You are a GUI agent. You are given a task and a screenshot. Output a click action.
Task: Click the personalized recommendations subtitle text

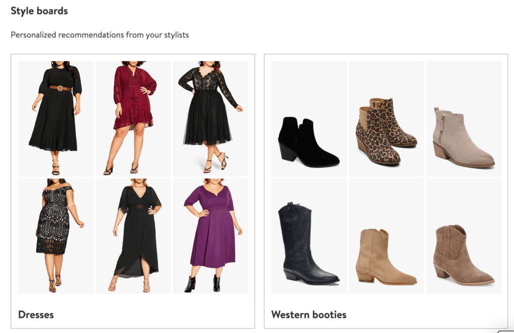click(x=99, y=35)
